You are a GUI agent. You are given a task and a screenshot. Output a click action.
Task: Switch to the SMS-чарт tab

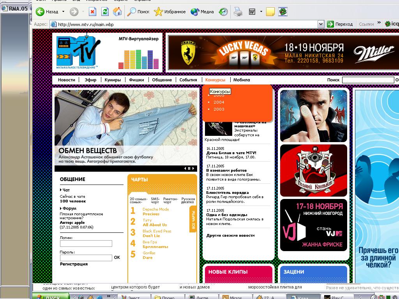pos(155,201)
